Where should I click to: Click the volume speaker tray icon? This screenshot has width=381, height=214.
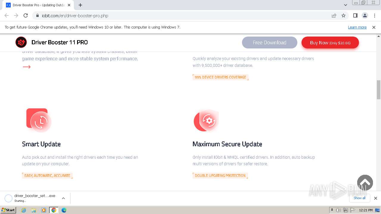(338, 210)
